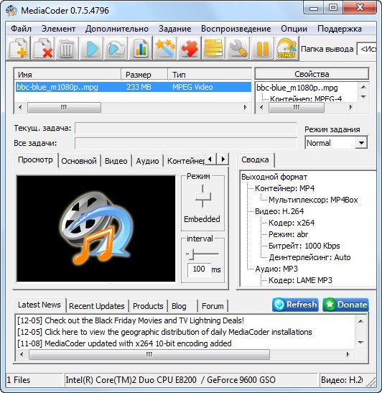Open the Blog tab
This screenshot has width=382, height=393.
click(182, 306)
